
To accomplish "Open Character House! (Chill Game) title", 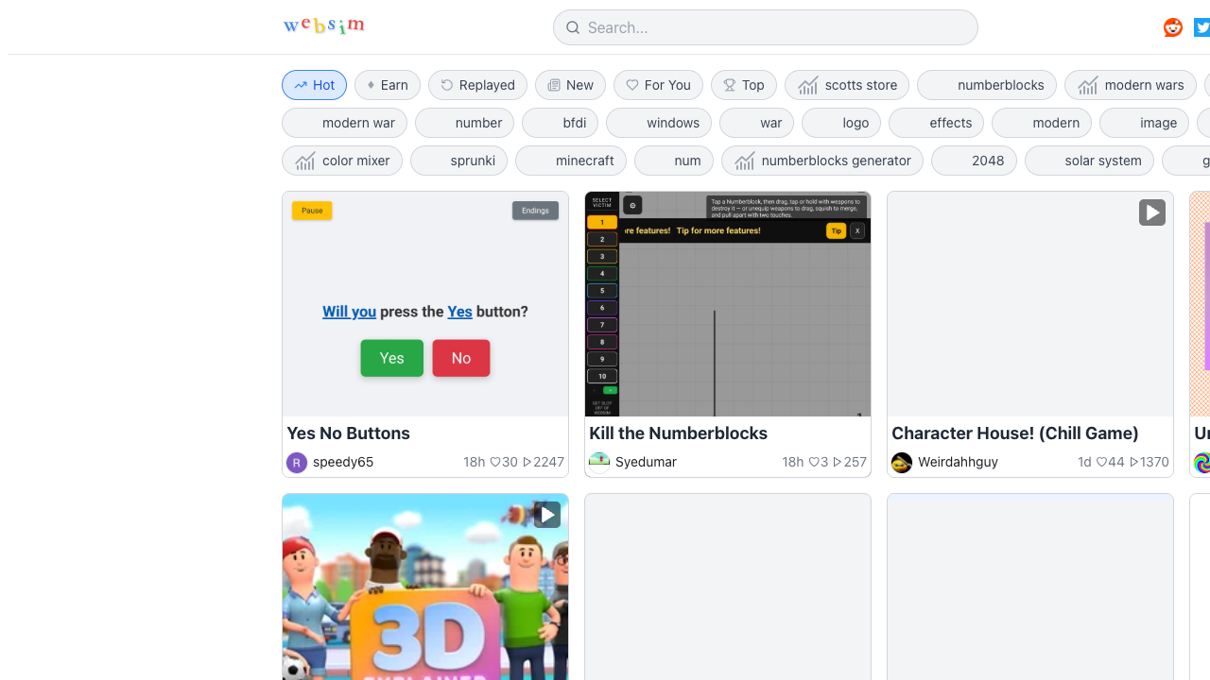I will coord(1014,433).
